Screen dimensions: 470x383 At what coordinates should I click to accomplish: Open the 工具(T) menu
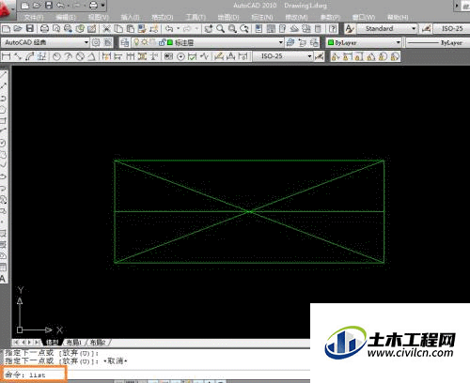coord(196,17)
